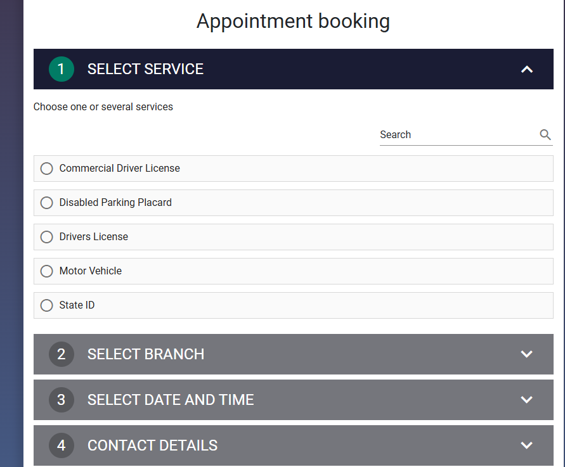Select the Disabled Parking Placard radio button
Screen dimensions: 565x467
tap(46, 203)
